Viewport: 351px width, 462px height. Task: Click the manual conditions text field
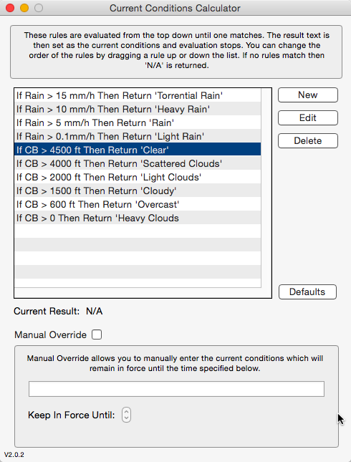[176, 389]
